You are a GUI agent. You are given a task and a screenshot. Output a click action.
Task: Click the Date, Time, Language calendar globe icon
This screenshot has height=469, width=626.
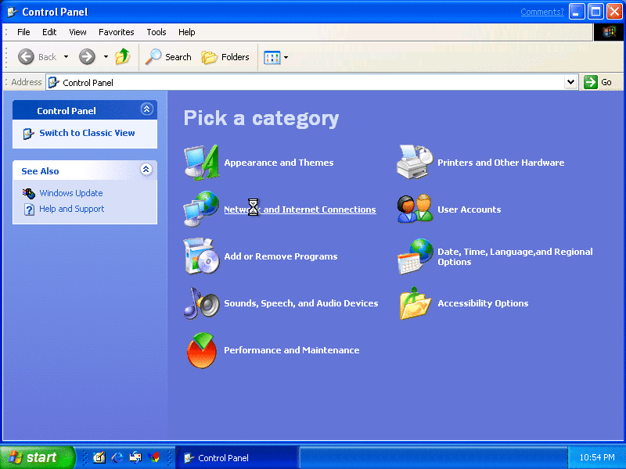[415, 256]
